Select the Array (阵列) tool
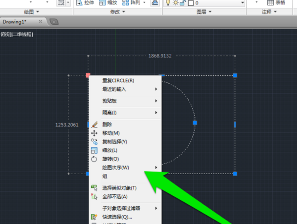 131,2
